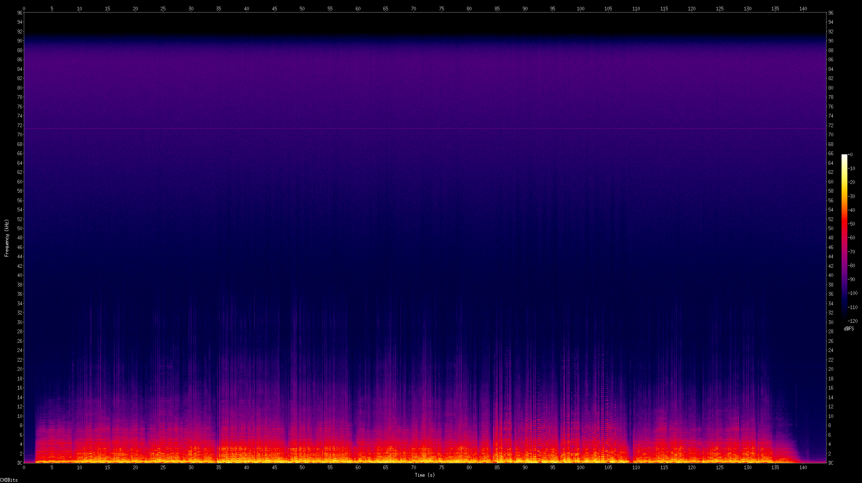Screen dimensions: 862x483
Task: Click the 0 second mark on bottom axis
Action: pos(24,468)
